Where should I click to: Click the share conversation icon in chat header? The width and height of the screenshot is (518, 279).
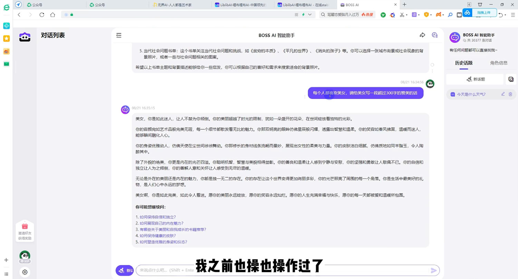pos(422,35)
